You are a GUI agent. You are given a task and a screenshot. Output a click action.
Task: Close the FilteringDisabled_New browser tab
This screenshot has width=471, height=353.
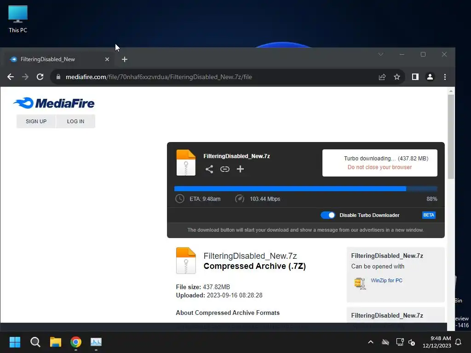107,59
